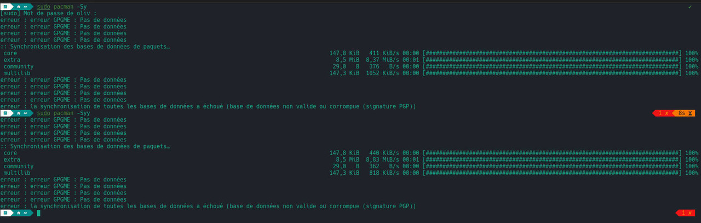Click the '440 KiB/s' speed value

point(383,153)
